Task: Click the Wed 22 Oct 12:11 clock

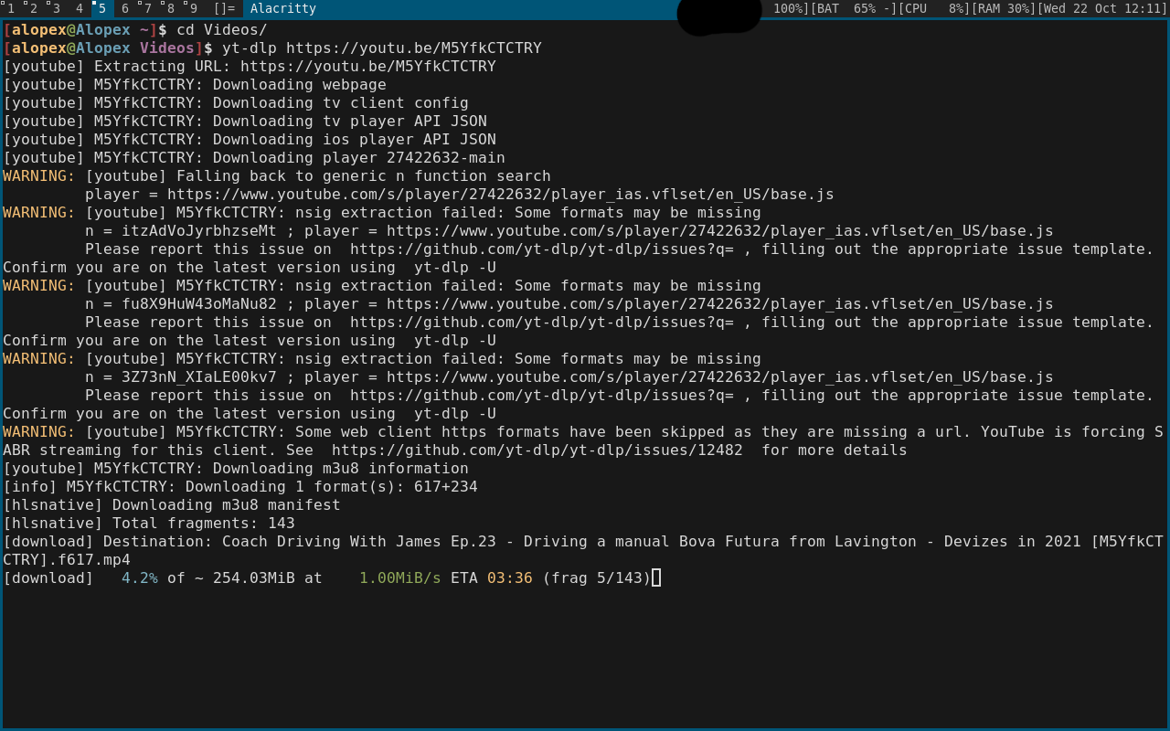Action: [x=1101, y=8]
